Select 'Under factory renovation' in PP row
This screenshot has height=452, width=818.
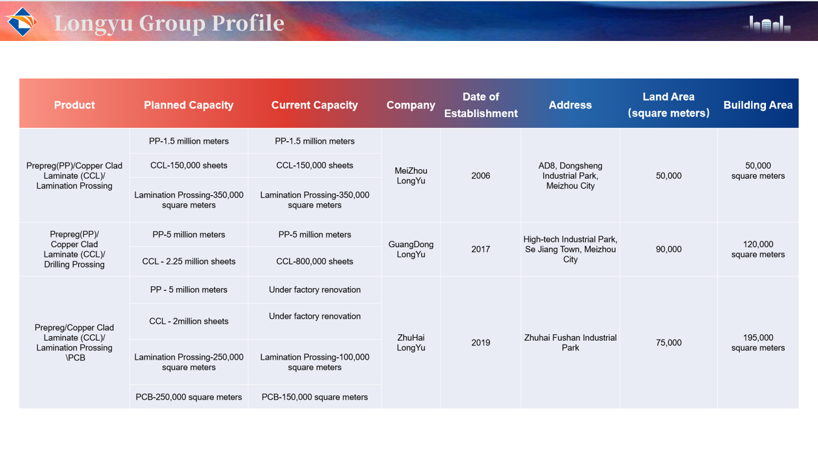[x=315, y=289]
